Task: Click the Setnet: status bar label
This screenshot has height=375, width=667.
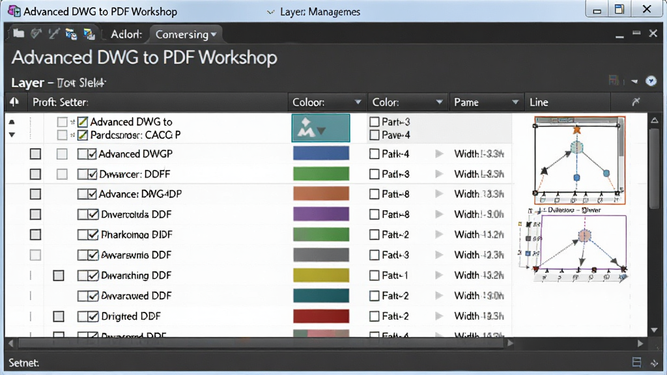Action: [24, 363]
